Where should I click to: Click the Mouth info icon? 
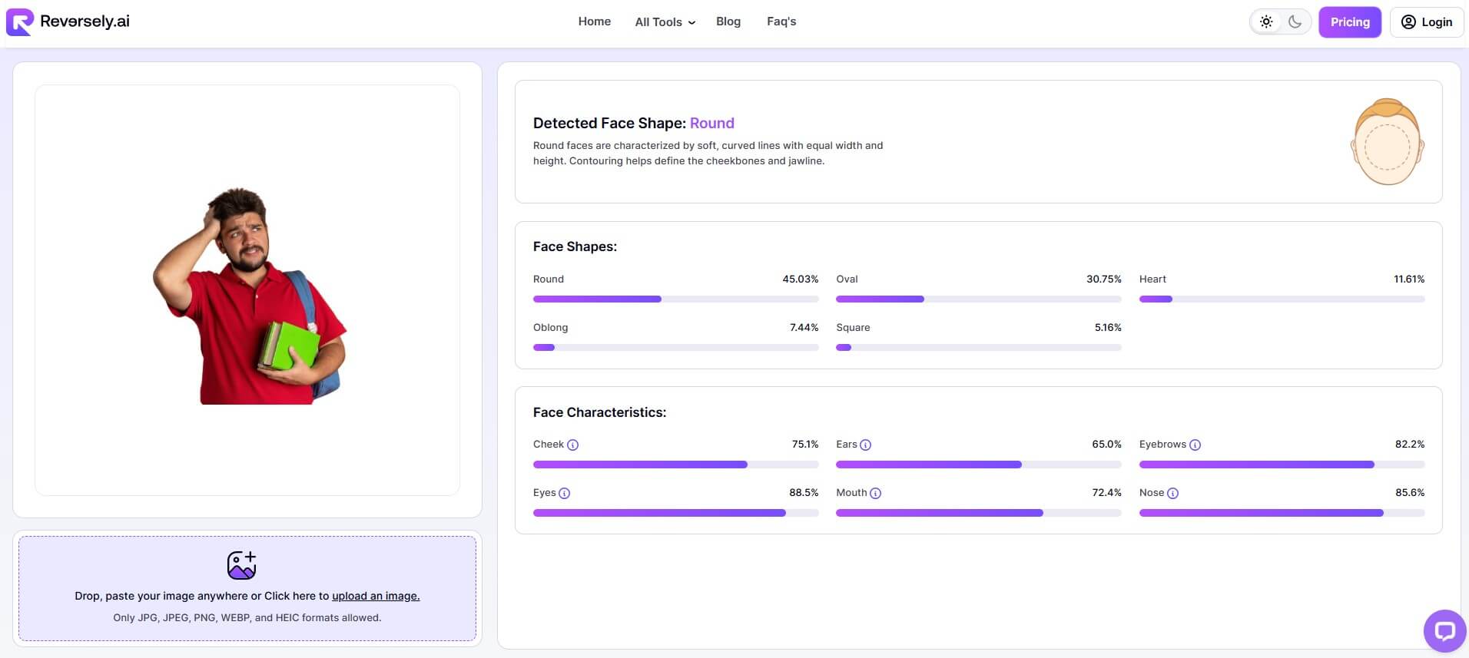point(875,494)
